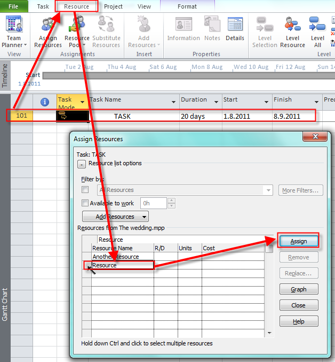Tick the Filter by checkbox
Screen dimensions: 335x362
(x=85, y=190)
